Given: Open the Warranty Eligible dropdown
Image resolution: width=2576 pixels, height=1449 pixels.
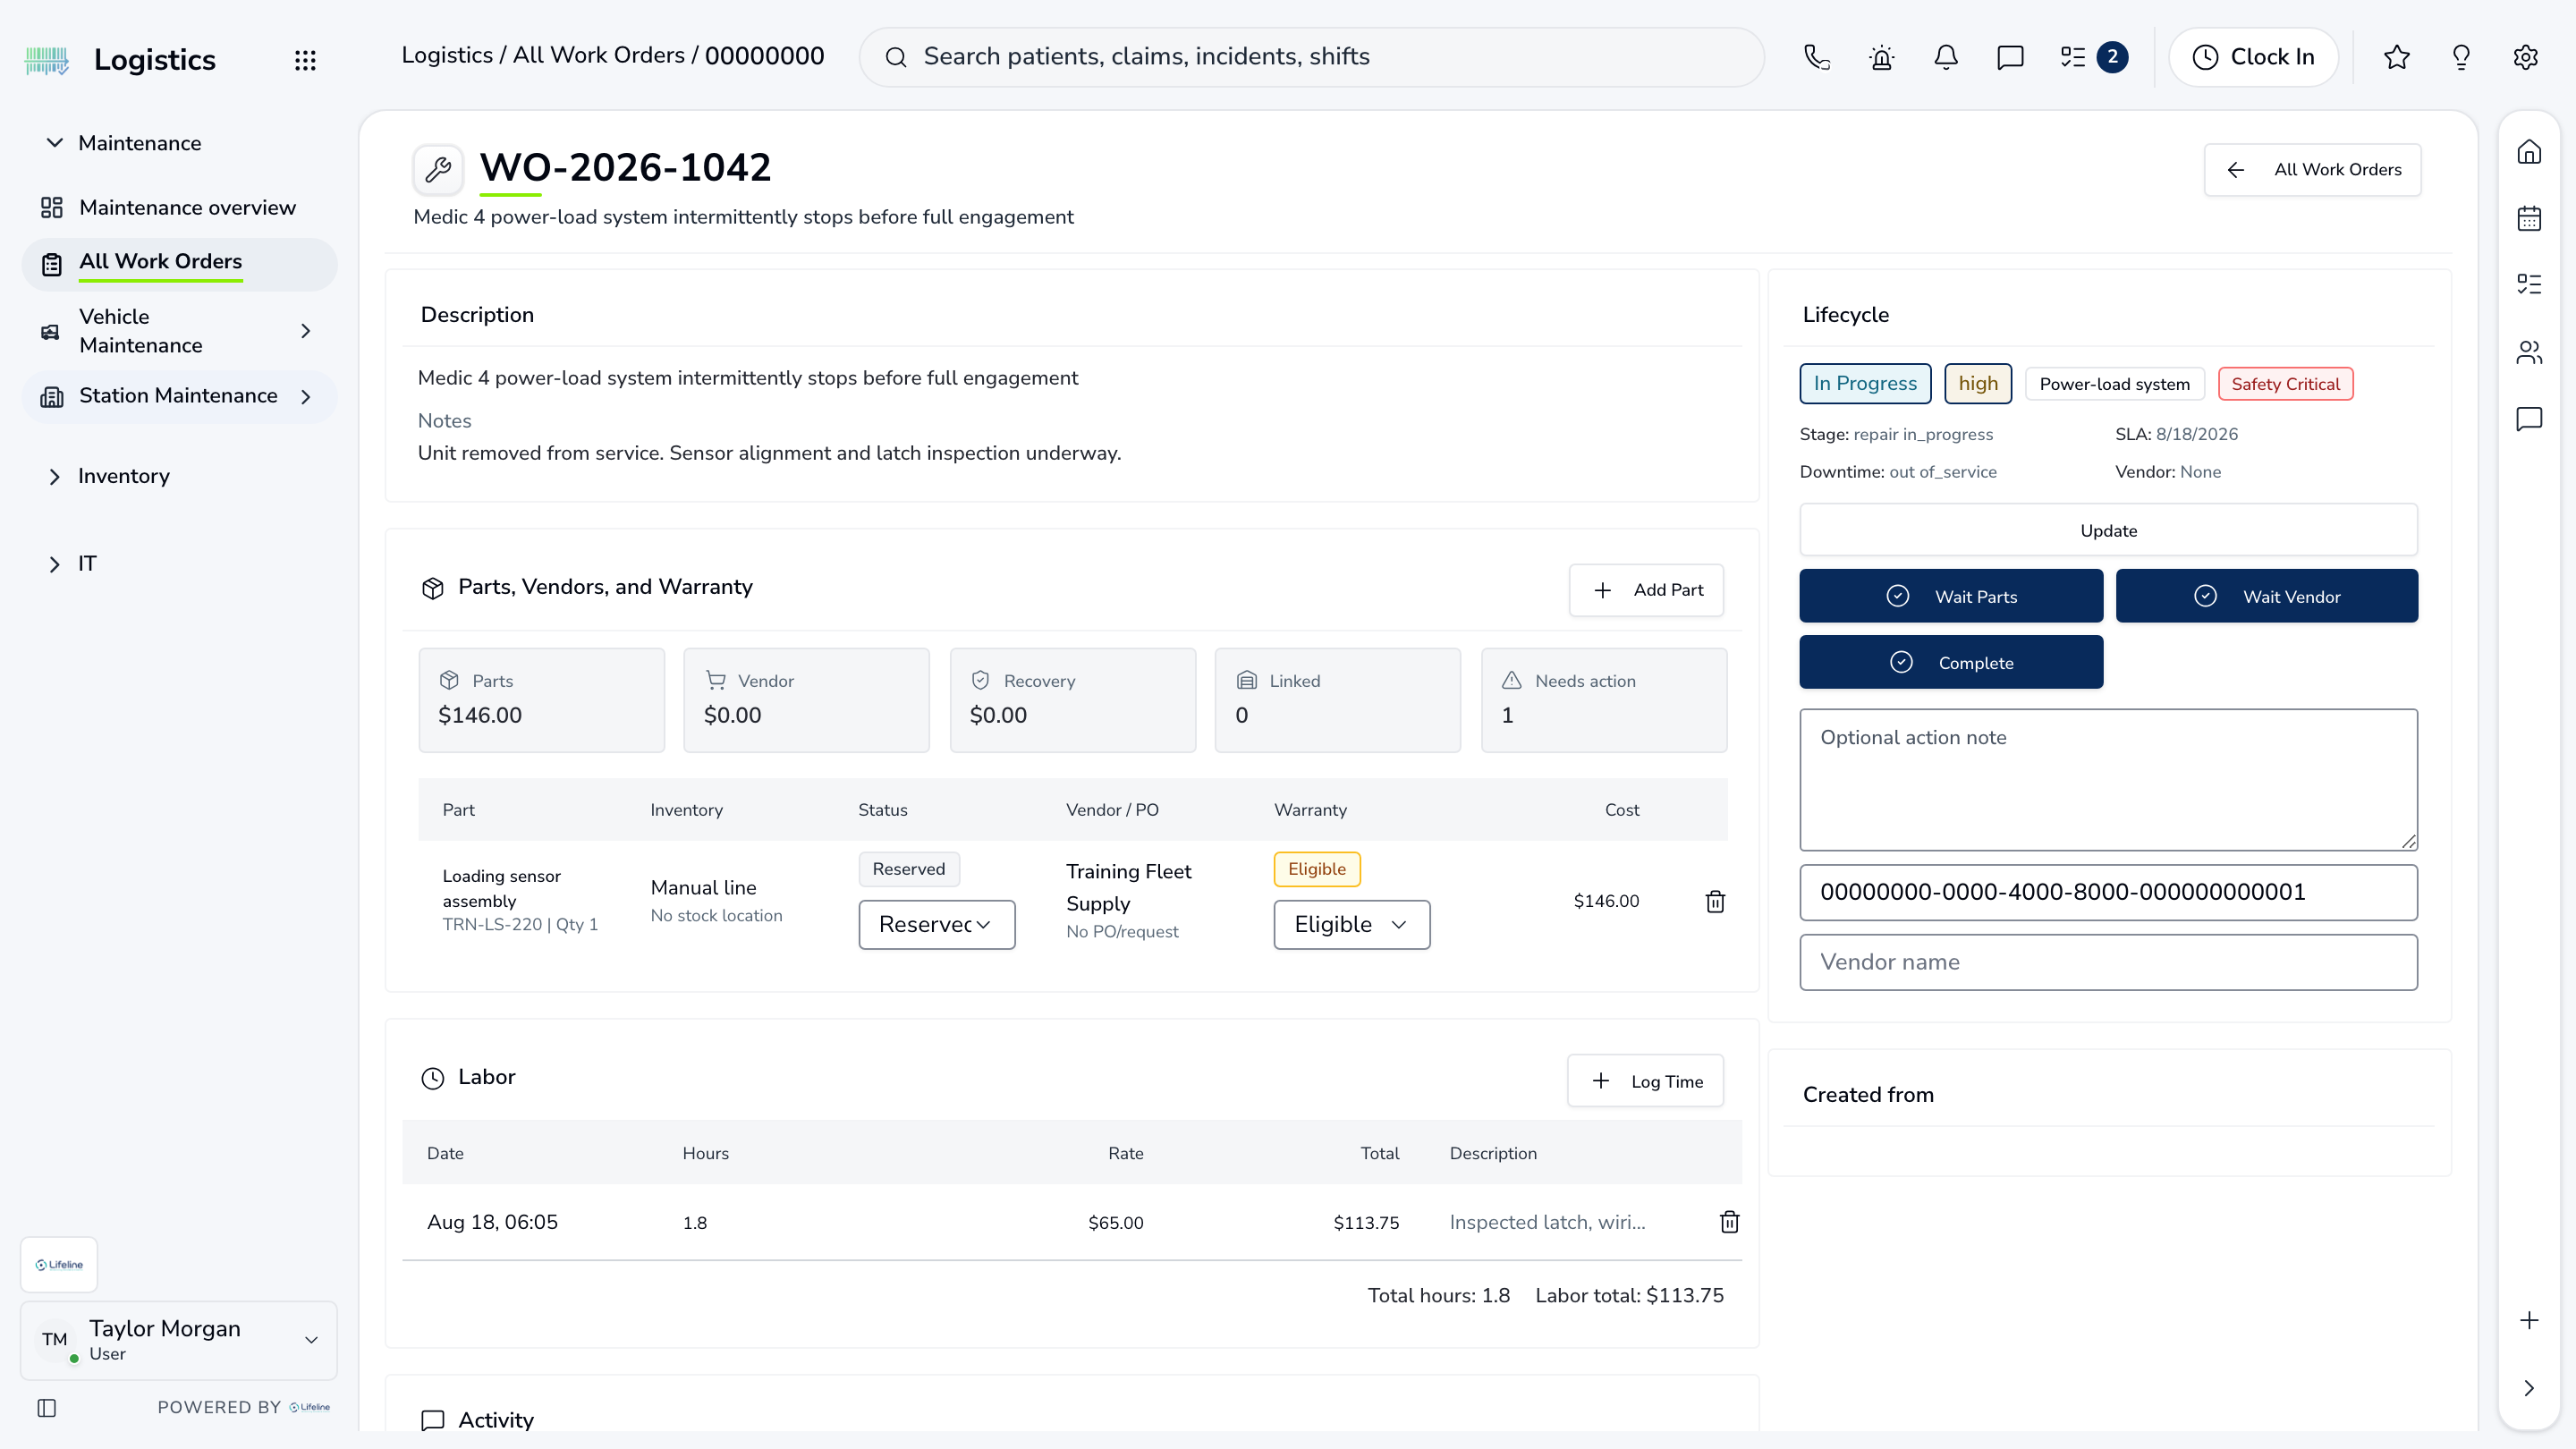Looking at the screenshot, I should [x=1351, y=924].
